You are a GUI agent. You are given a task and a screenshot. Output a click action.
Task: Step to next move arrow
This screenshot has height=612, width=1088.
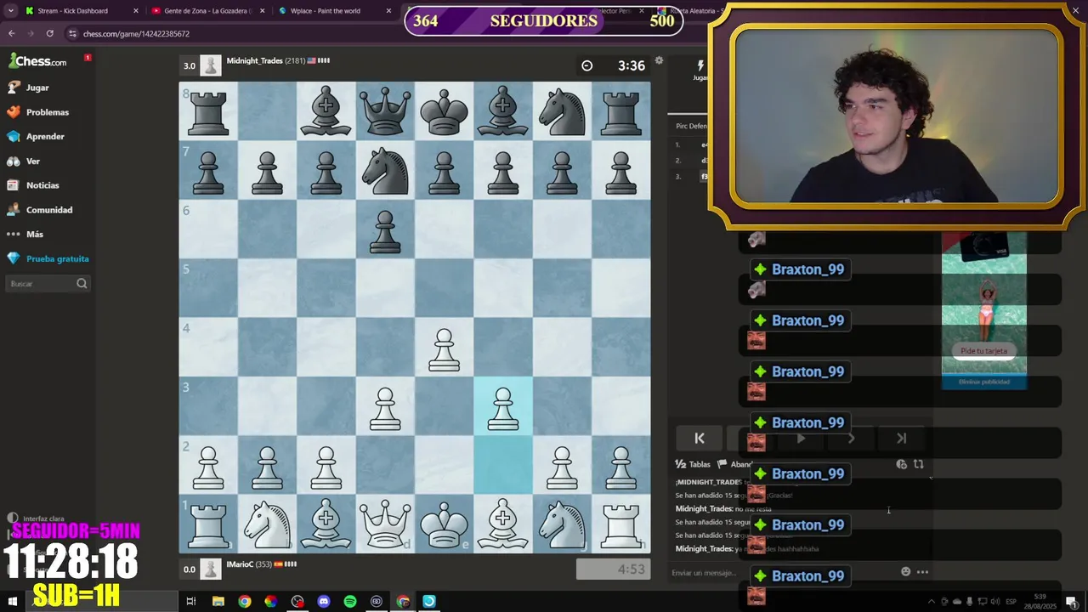[851, 438]
